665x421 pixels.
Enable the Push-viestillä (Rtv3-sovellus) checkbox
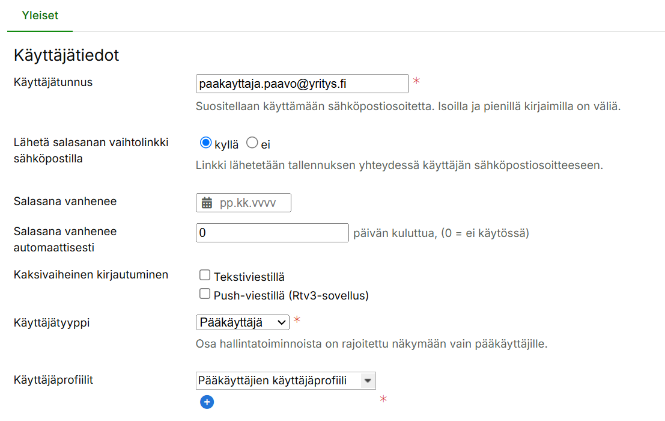coord(205,294)
